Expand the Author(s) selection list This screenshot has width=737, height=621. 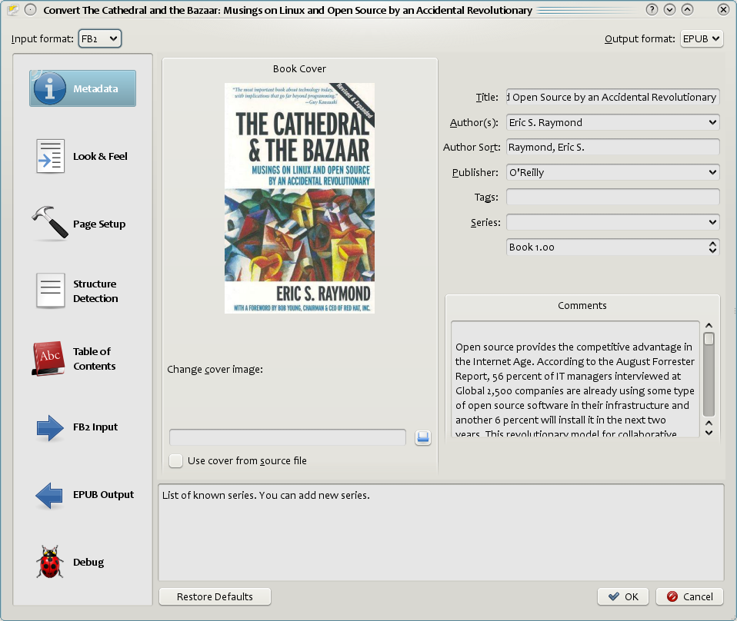(713, 122)
